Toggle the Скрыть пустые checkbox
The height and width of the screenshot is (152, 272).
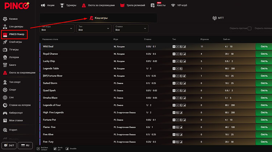pyautogui.click(x=250, y=28)
